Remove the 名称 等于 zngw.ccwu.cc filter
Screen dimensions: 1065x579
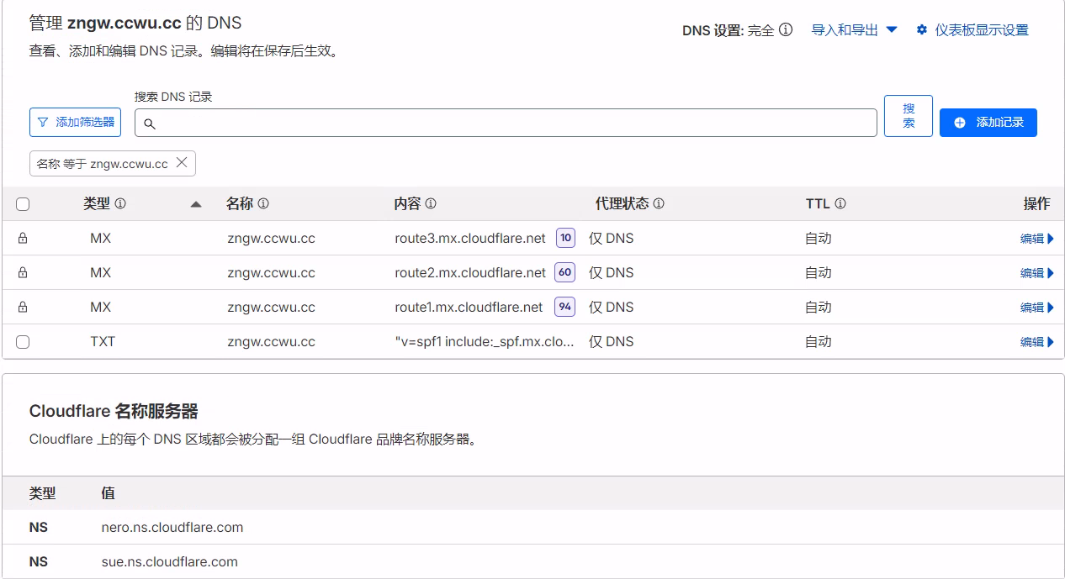click(x=182, y=163)
